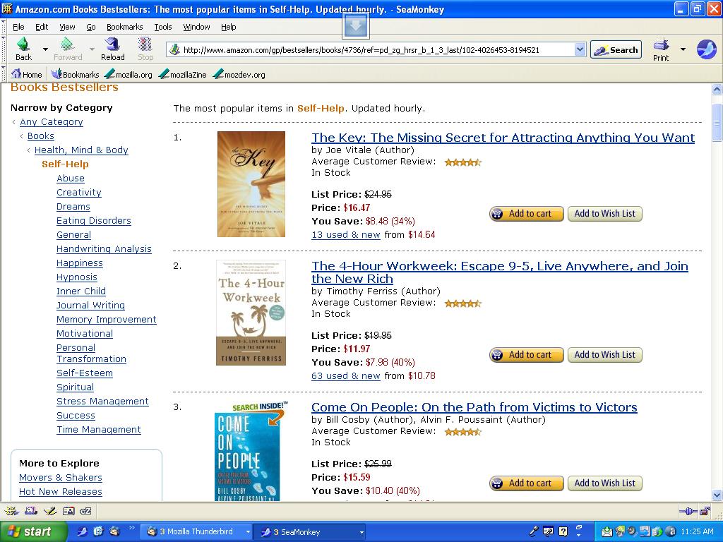
Task: Add The Key to cart
Action: click(527, 214)
